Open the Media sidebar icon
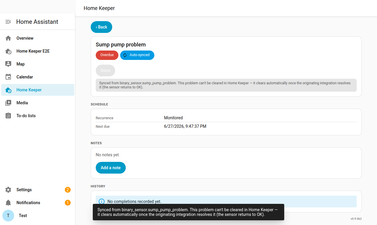The width and height of the screenshot is (377, 225). [8, 103]
